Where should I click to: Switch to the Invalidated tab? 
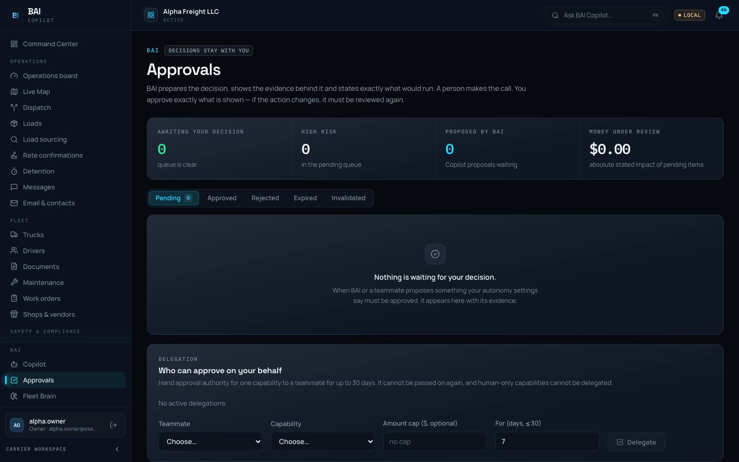click(x=348, y=198)
